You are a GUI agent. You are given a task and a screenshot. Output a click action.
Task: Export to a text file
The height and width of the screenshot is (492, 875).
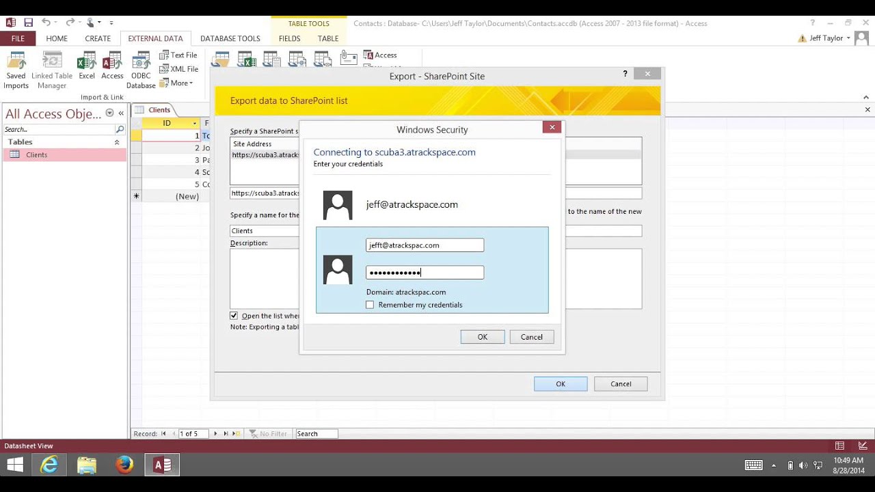pyautogui.click(x=271, y=59)
